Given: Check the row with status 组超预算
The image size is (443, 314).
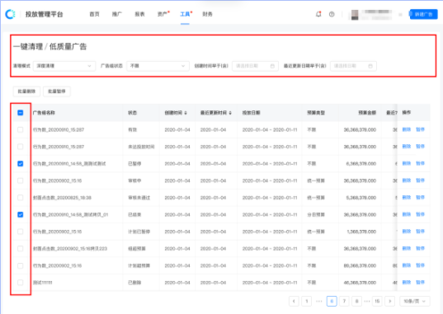Looking at the screenshot, I should coord(21,249).
